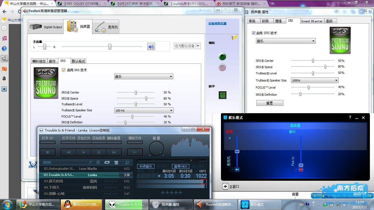This screenshot has height=210, width=374.
Task: Click the blue help icon in browser sidebar
Action: (4, 48)
